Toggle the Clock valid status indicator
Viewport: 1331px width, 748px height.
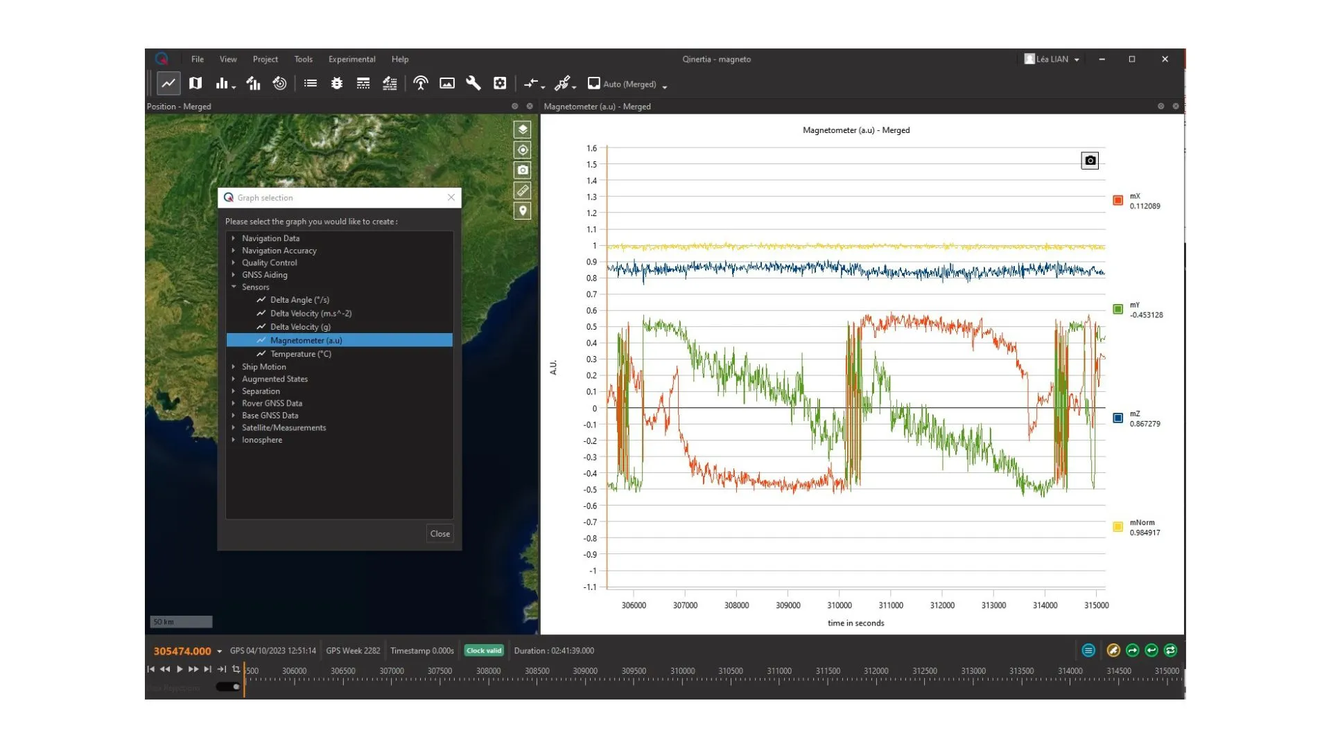click(x=482, y=650)
